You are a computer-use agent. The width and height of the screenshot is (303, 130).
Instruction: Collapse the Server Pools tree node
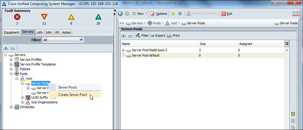coord(22,84)
